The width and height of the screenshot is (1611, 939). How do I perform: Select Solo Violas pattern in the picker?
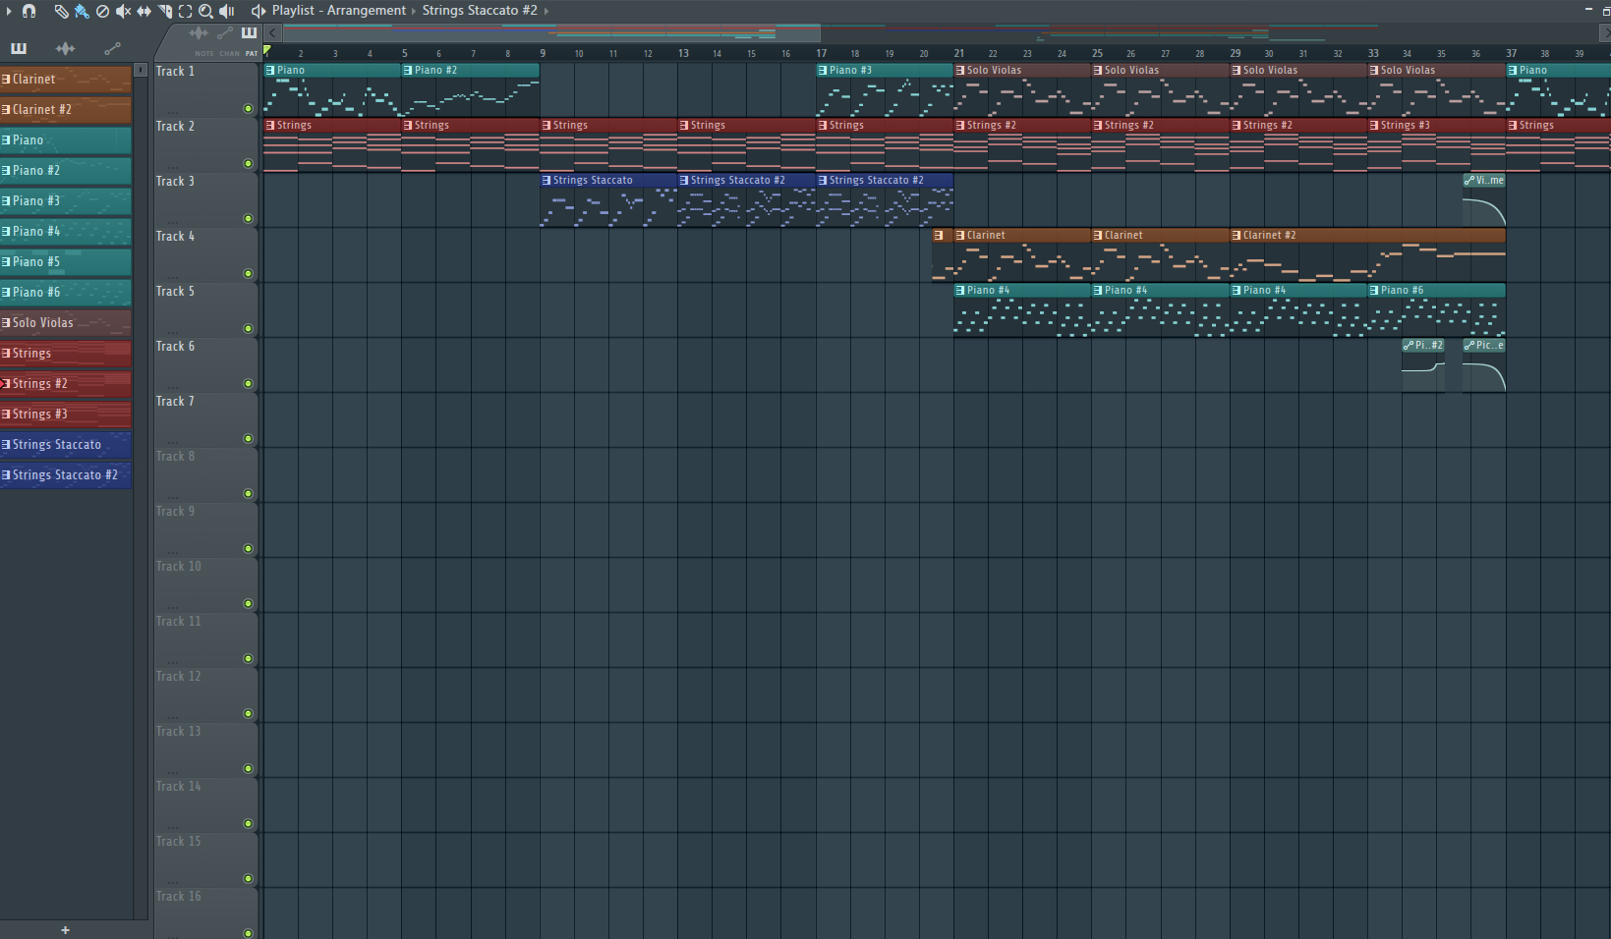66,322
